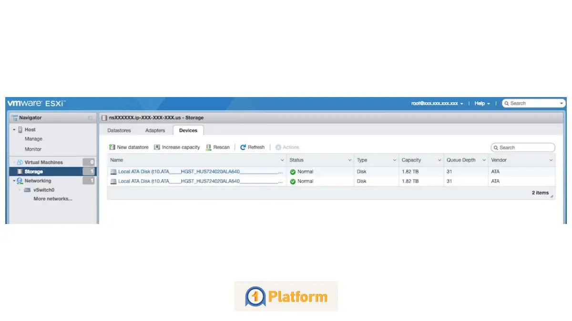
Task: Click the Increase capacity icon
Action: click(157, 147)
